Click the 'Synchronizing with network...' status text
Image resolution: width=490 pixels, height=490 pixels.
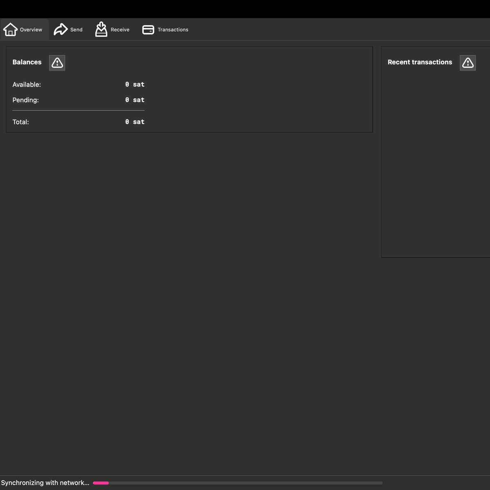point(45,483)
